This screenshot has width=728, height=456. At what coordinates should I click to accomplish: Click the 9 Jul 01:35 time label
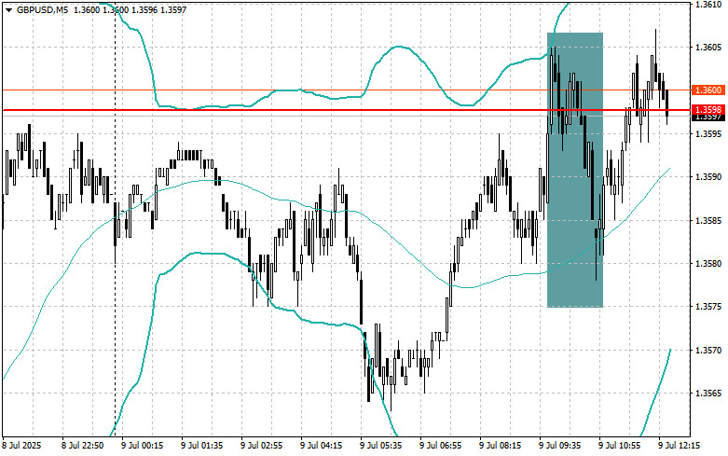[202, 446]
